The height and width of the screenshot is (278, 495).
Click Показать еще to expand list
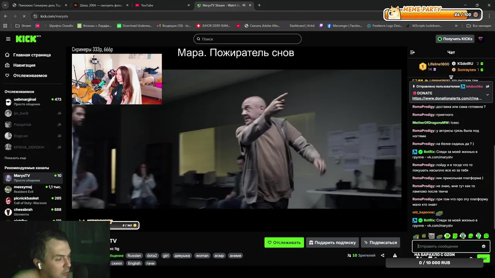click(x=15, y=158)
